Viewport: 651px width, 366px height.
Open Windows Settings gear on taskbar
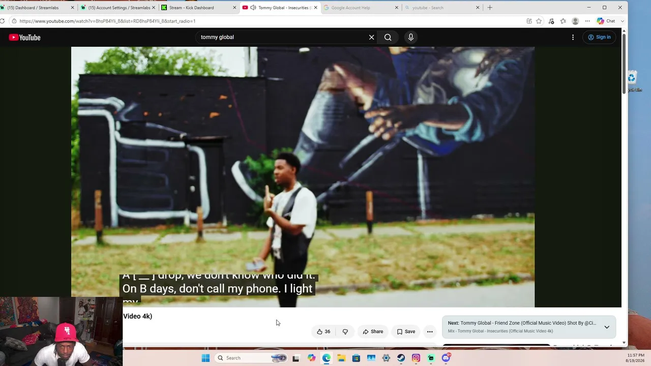tap(386, 358)
